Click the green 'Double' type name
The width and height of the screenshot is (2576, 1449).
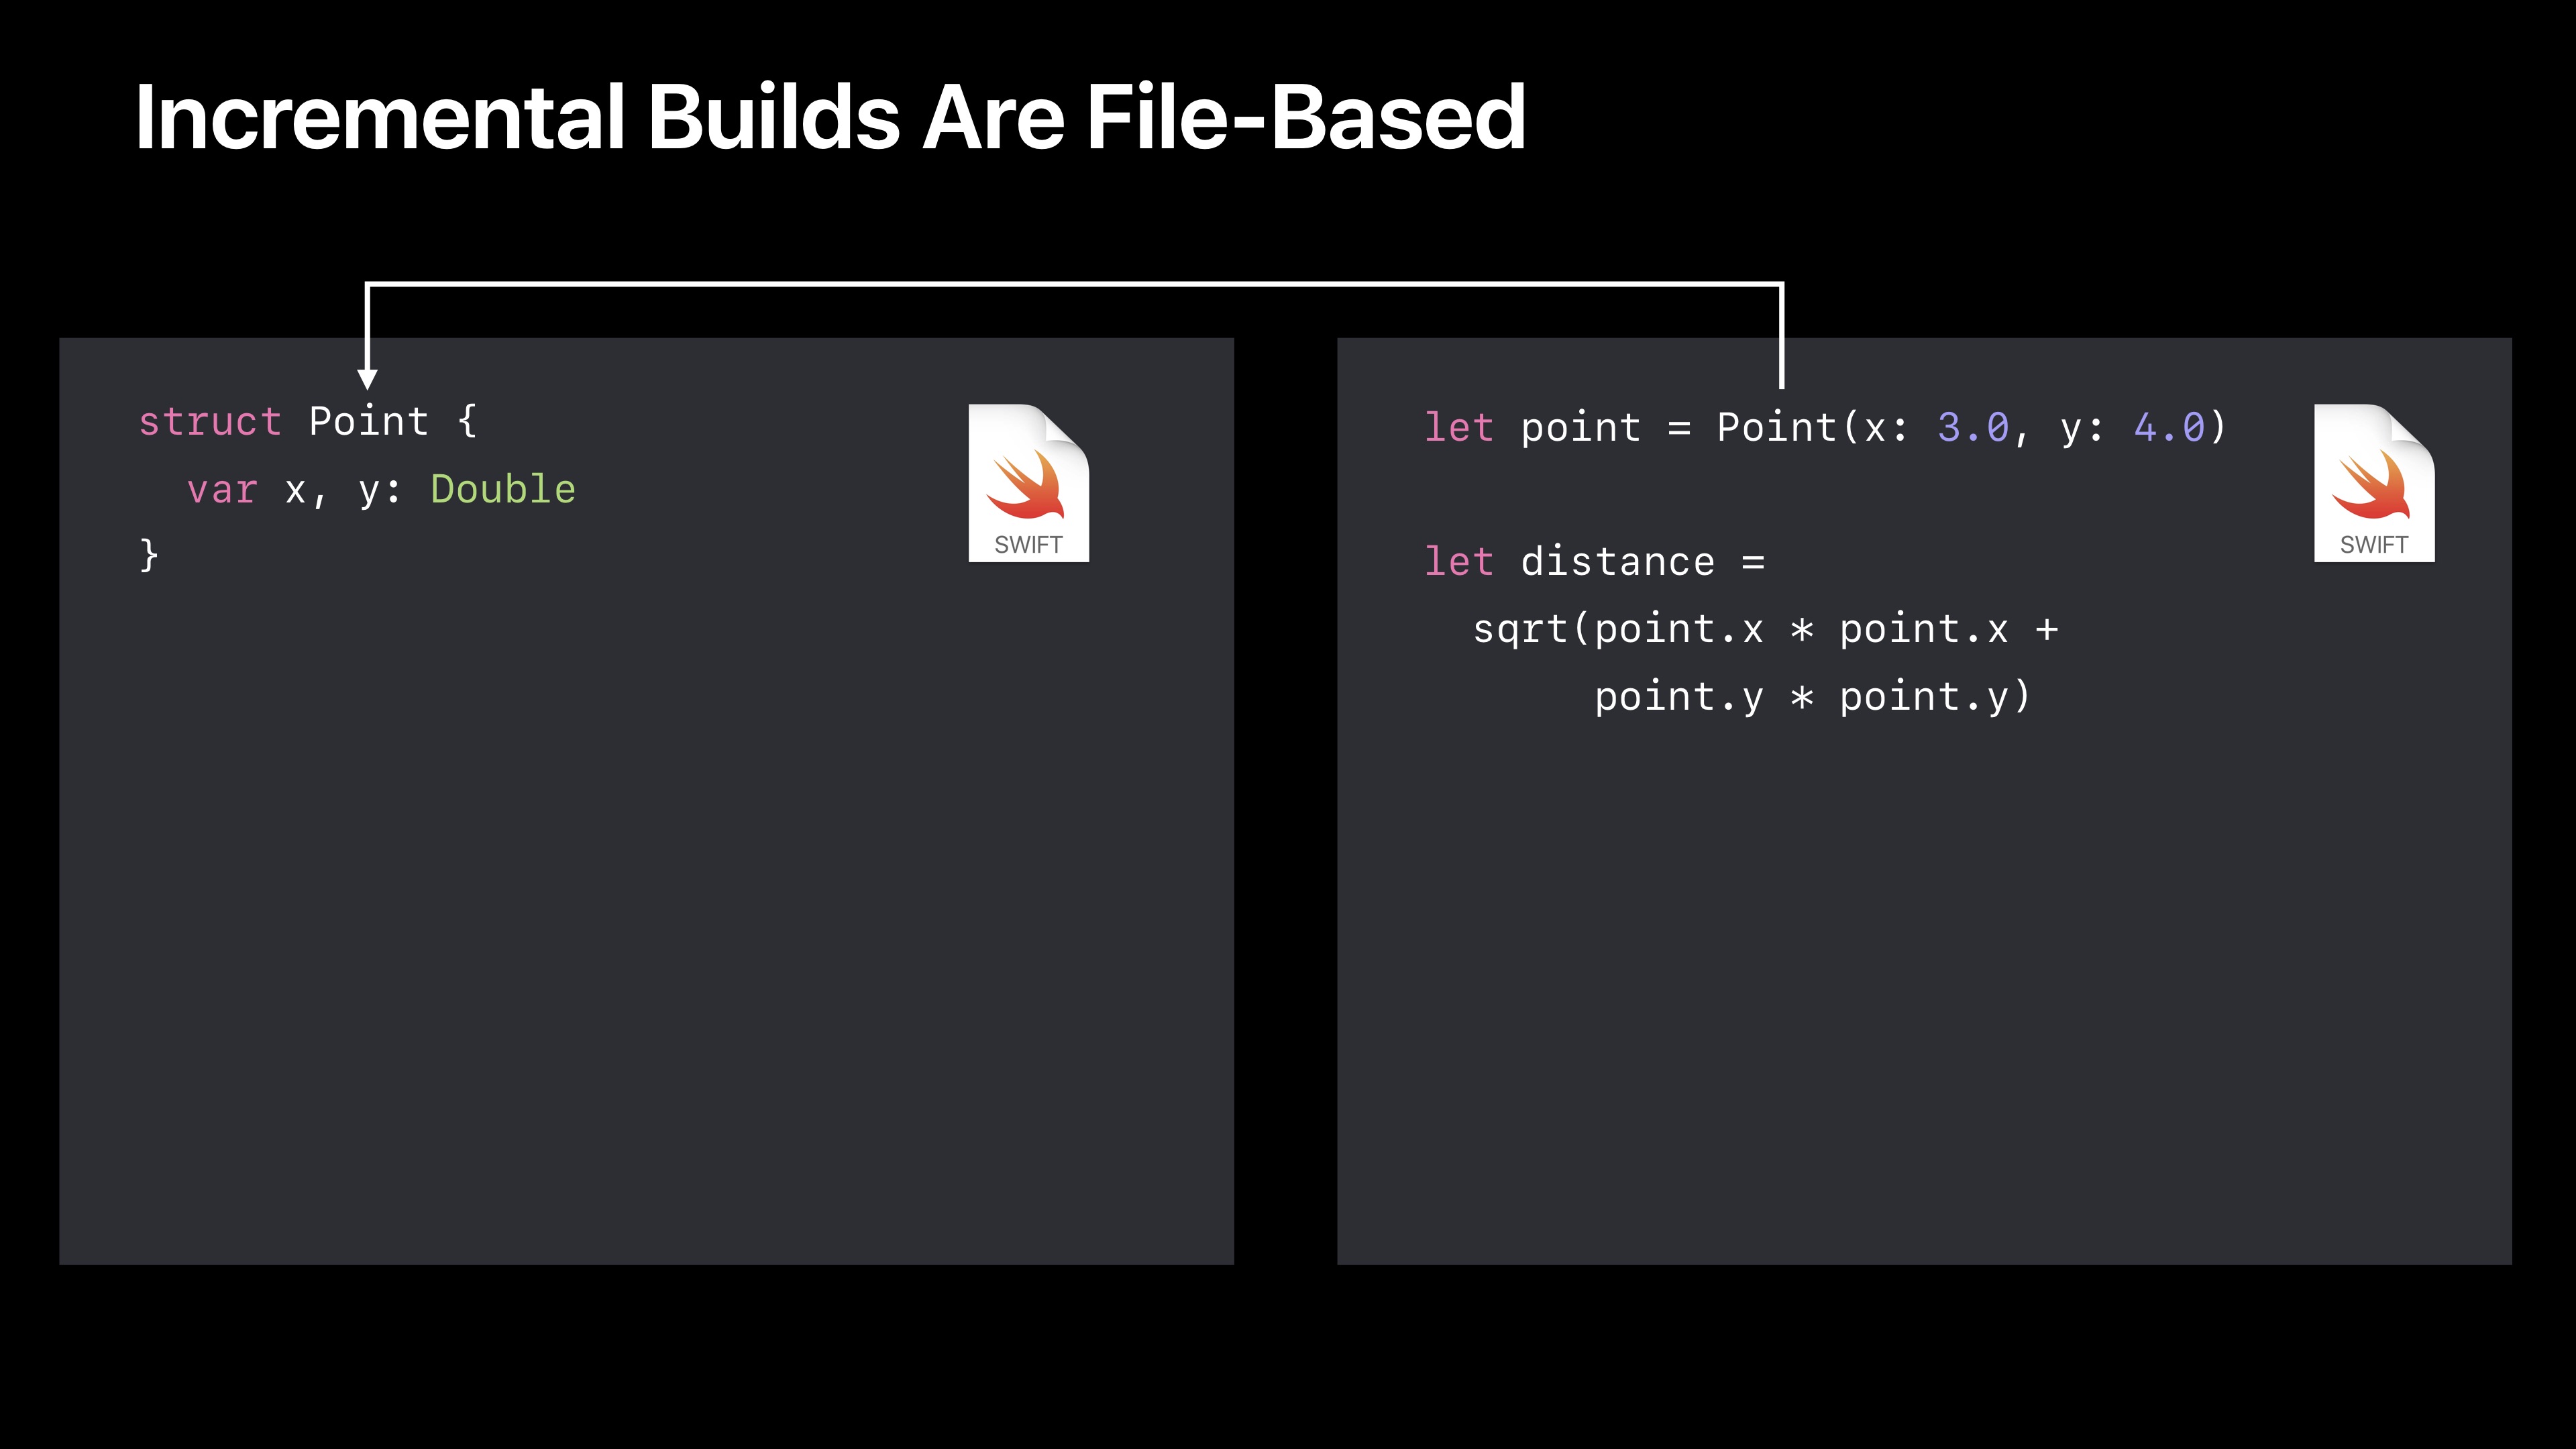(503, 489)
